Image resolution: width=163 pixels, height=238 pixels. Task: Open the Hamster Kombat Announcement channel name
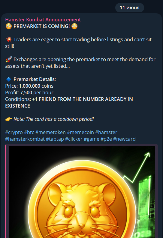43,20
